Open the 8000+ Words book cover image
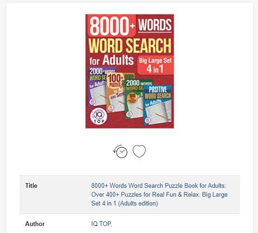 pyautogui.click(x=129, y=71)
